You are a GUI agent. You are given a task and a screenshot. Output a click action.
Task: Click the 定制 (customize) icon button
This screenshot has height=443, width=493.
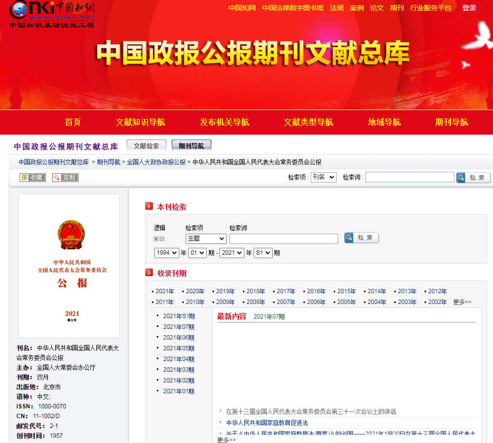pyautogui.click(x=65, y=178)
